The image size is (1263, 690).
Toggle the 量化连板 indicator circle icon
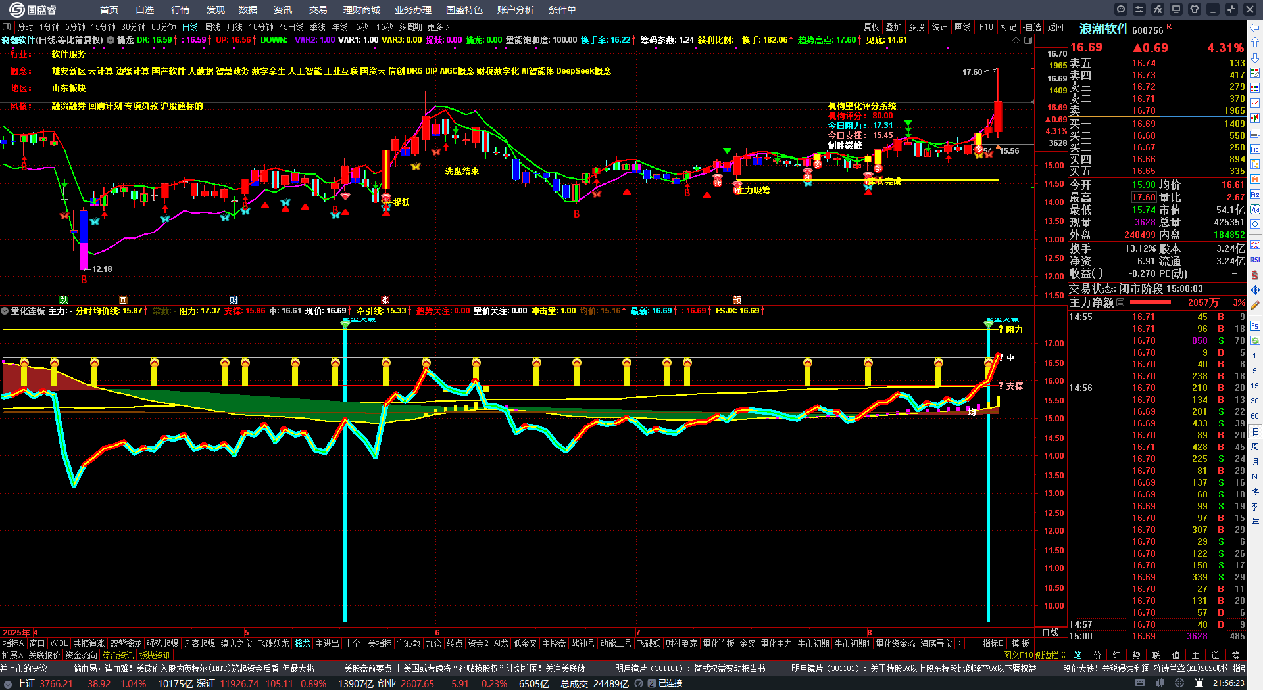[5, 311]
